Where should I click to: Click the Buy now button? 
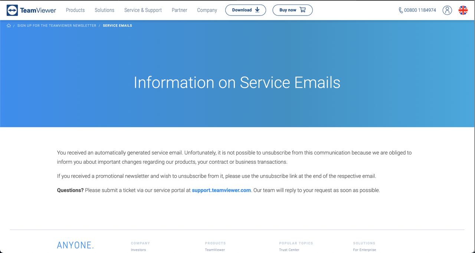[292, 10]
